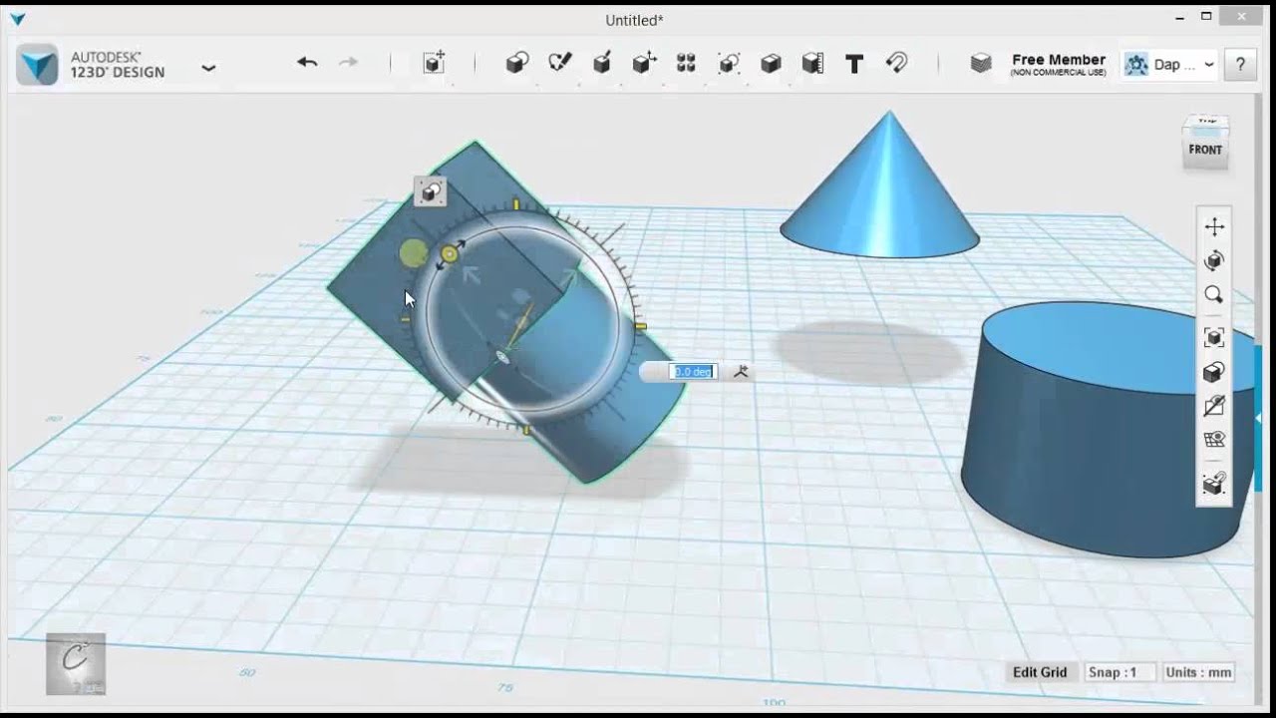Click the Edit Grid button
The width and height of the screenshot is (1276, 718).
[1040, 672]
